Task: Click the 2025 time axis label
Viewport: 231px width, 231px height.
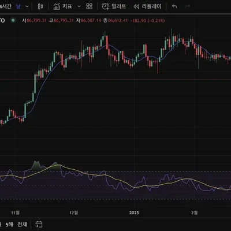Action: point(134,213)
